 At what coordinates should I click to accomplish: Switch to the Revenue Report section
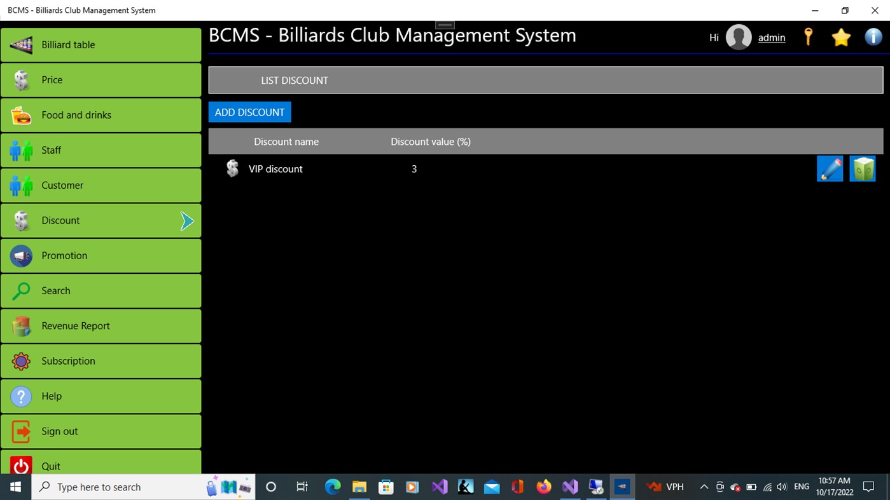pos(75,325)
